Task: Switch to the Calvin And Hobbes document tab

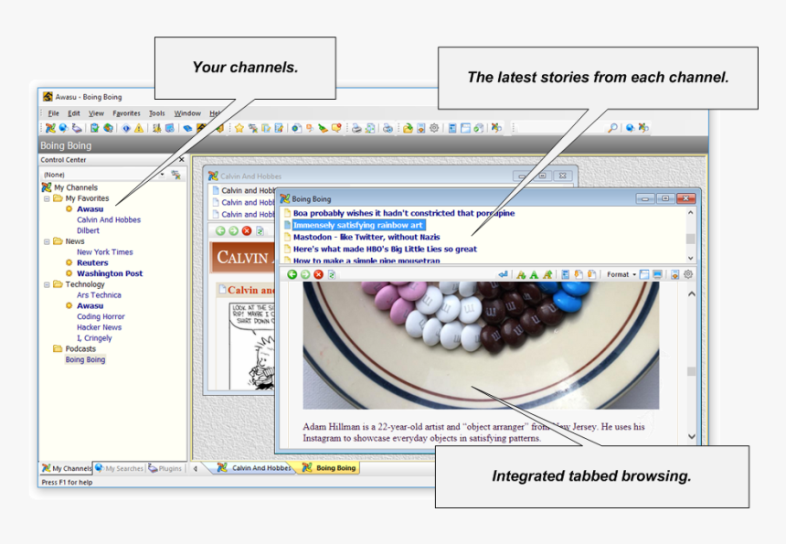Action: 254,468
